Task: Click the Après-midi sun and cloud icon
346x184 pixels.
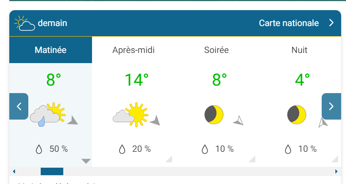Action: (x=130, y=114)
